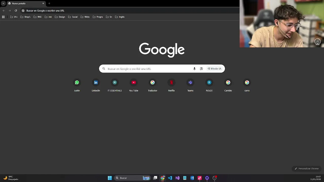Click the Chrome taskbar icon
This screenshot has width=324, height=182.
point(163,178)
